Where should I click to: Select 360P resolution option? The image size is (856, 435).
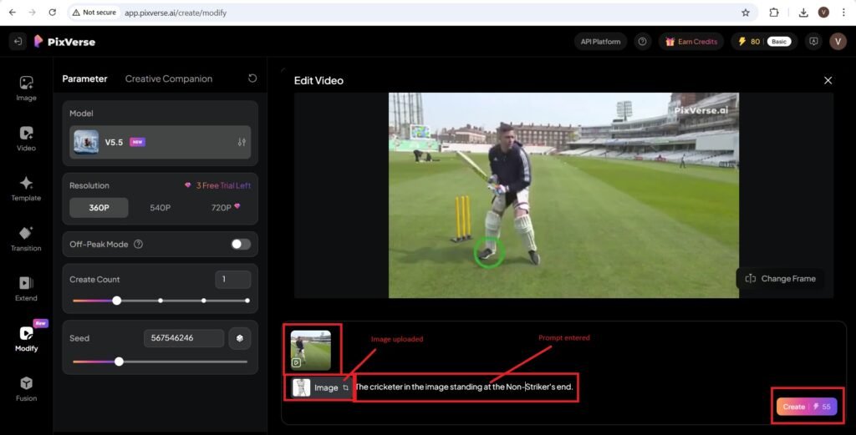99,207
